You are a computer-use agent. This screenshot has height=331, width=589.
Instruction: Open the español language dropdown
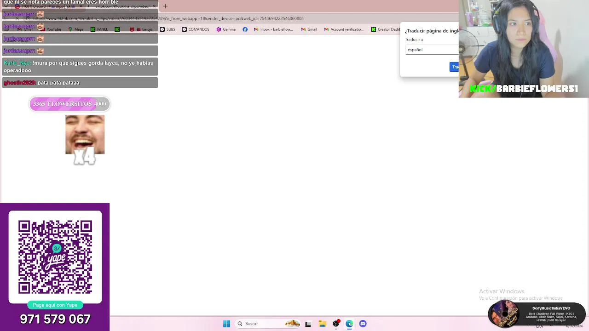click(432, 50)
